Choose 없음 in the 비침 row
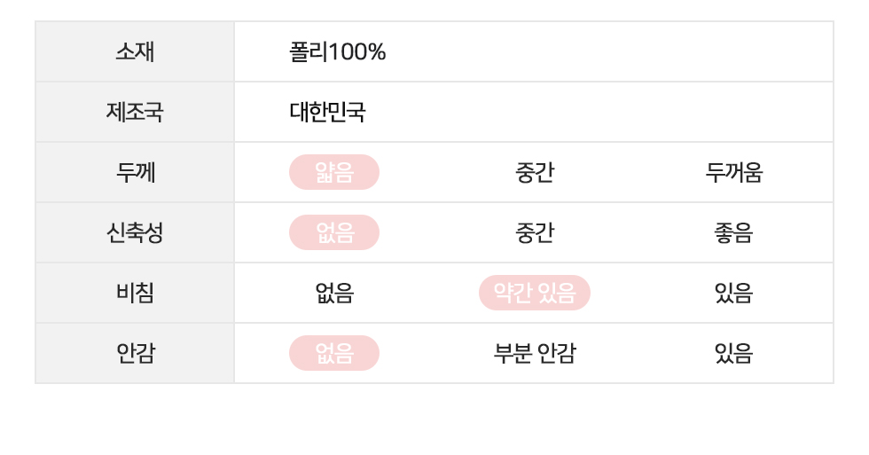 click(334, 293)
